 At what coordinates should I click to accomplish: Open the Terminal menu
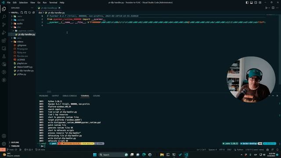[x=53, y=3]
